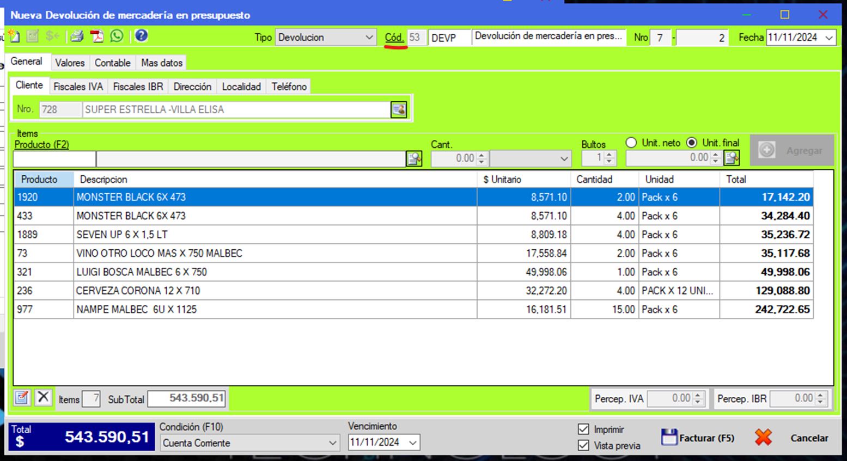This screenshot has height=461, width=847.
Task: Decrease the unit price spinner value
Action: click(716, 162)
